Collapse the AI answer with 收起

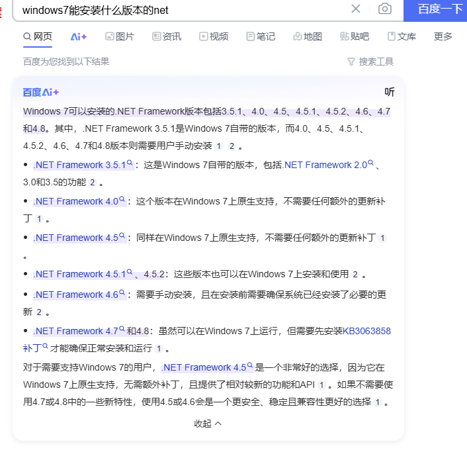(x=207, y=424)
